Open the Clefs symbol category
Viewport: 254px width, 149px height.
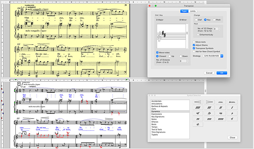[170, 109]
